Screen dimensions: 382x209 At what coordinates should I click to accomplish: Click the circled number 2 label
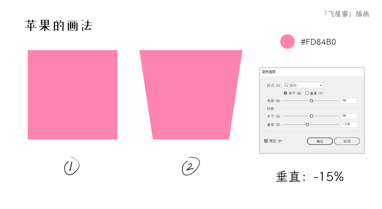click(191, 166)
